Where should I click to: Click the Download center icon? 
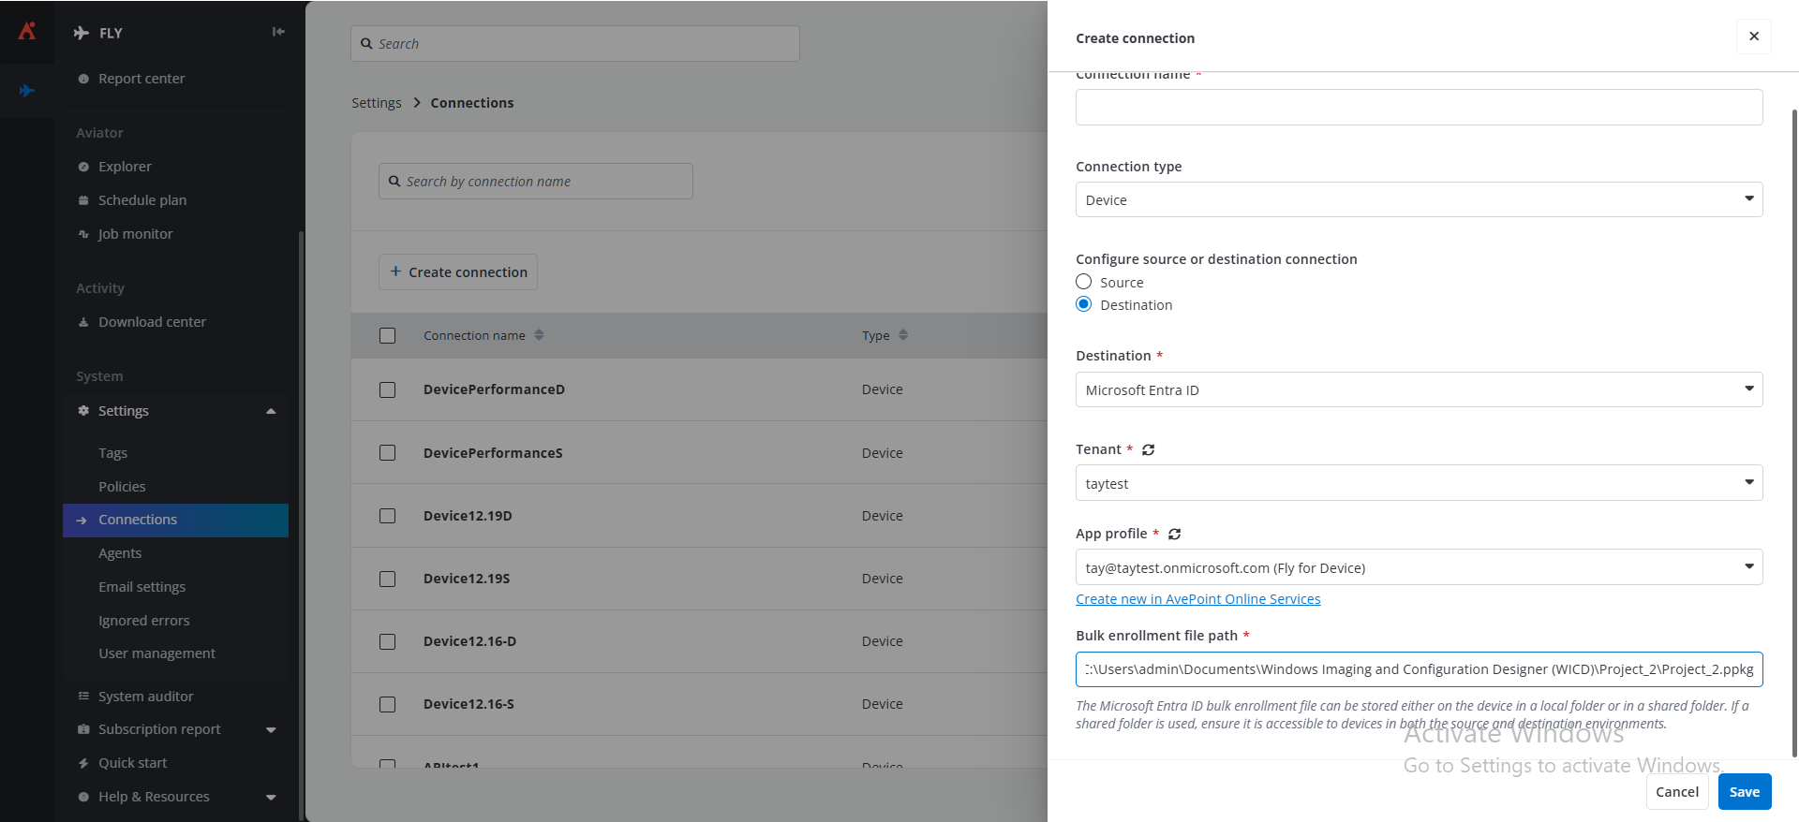(x=83, y=322)
